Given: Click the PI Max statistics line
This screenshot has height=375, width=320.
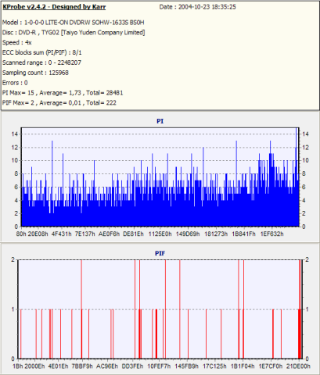Looking at the screenshot, I should (63, 93).
